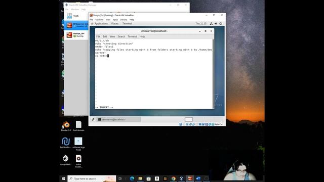Open 'software logo final2' desktop file
Viewport: 324px width, 182px height.
click(78, 144)
